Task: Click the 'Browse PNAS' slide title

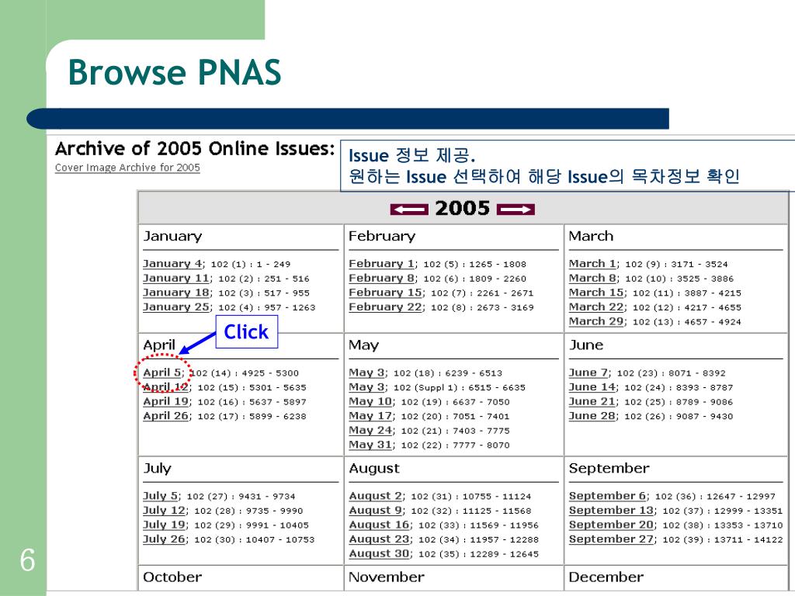Action: click(x=175, y=72)
